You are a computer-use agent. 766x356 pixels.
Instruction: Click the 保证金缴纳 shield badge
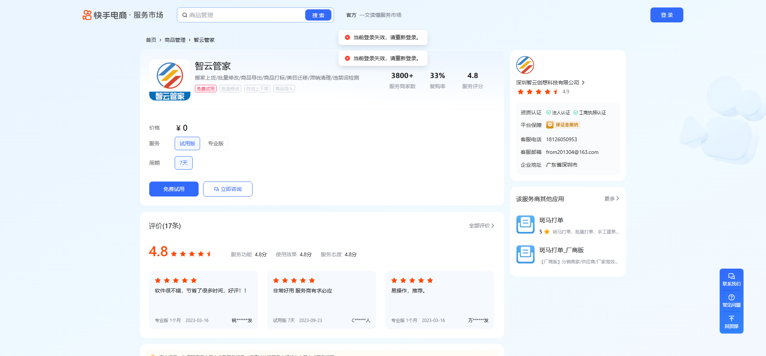click(563, 125)
